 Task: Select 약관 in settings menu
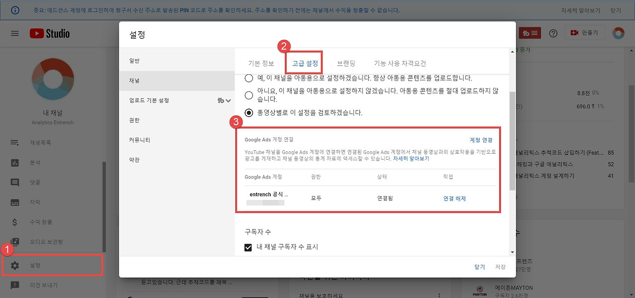pyautogui.click(x=177, y=160)
